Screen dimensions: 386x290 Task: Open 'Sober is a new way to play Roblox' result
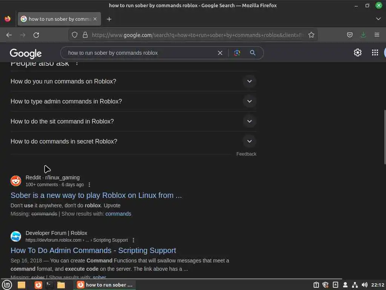(x=96, y=195)
